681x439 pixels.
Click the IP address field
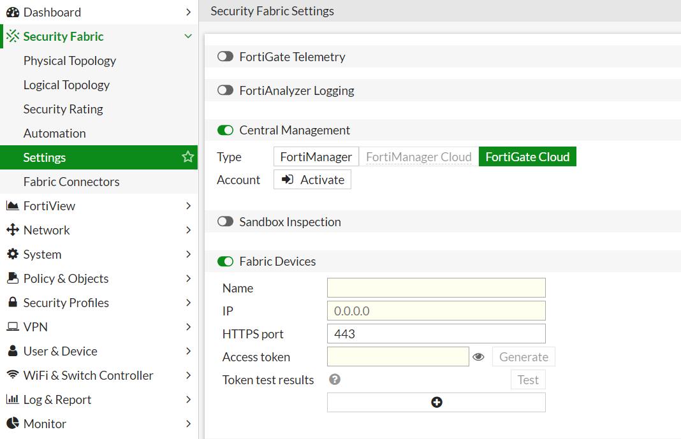pos(436,310)
